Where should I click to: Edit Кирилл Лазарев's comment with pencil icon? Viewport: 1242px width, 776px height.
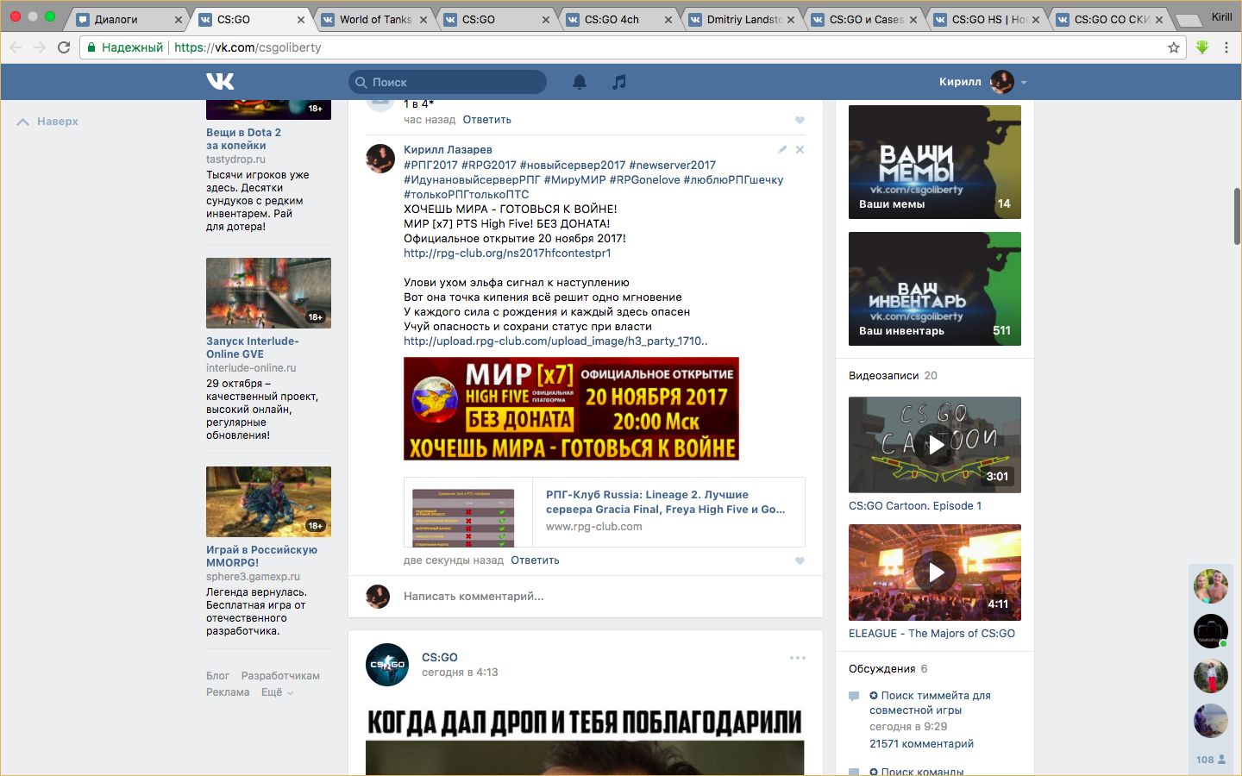(x=782, y=149)
